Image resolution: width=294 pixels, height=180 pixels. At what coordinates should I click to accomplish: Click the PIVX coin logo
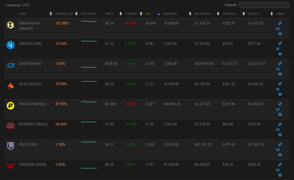point(11,146)
